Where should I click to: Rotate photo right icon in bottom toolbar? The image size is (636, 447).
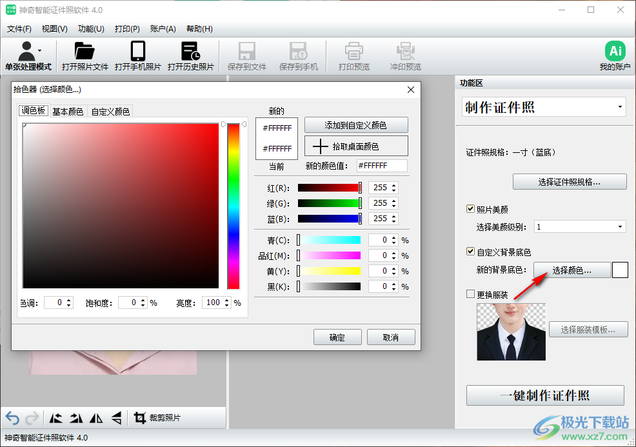[x=76, y=417]
